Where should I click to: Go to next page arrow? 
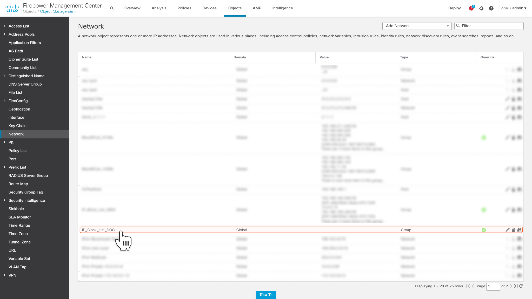(511, 286)
